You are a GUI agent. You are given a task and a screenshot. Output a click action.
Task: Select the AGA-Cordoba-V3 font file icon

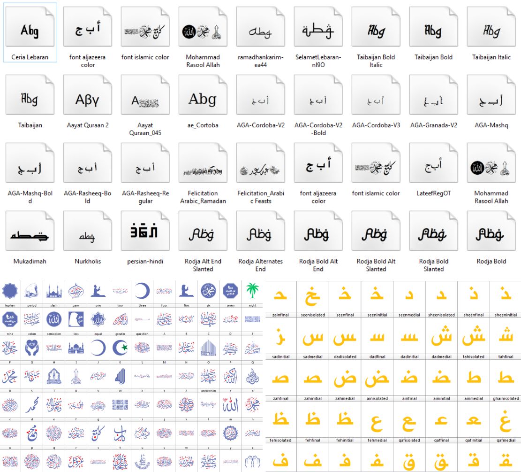[376, 95]
